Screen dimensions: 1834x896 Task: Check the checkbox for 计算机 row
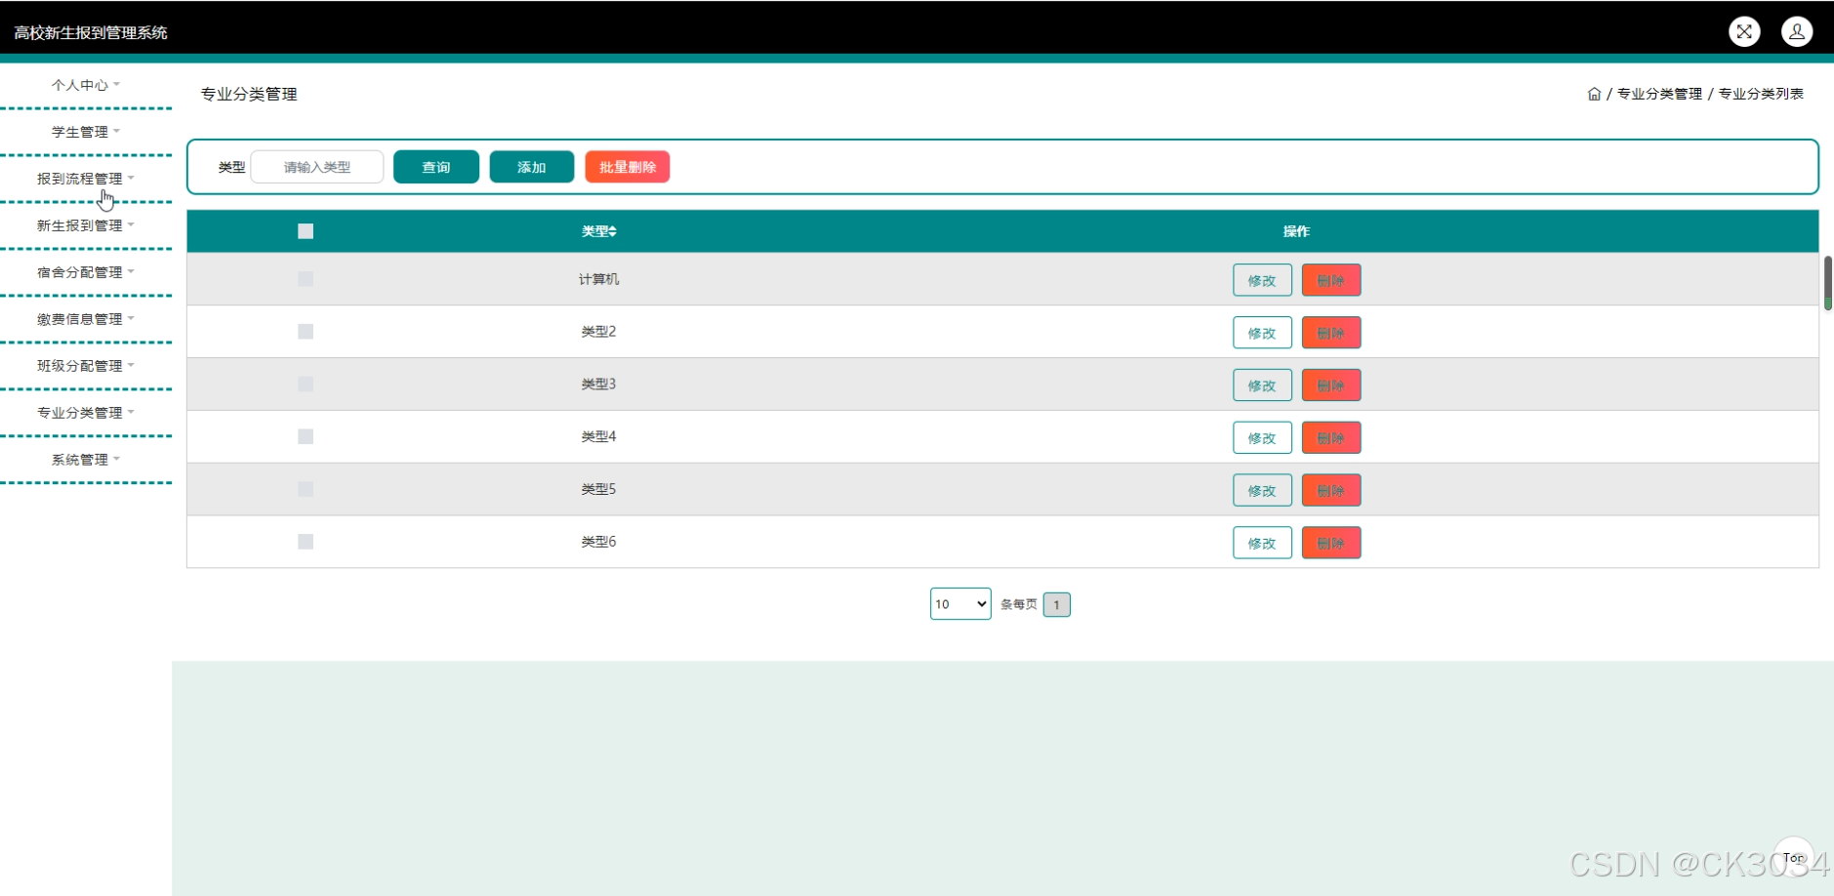pos(306,279)
